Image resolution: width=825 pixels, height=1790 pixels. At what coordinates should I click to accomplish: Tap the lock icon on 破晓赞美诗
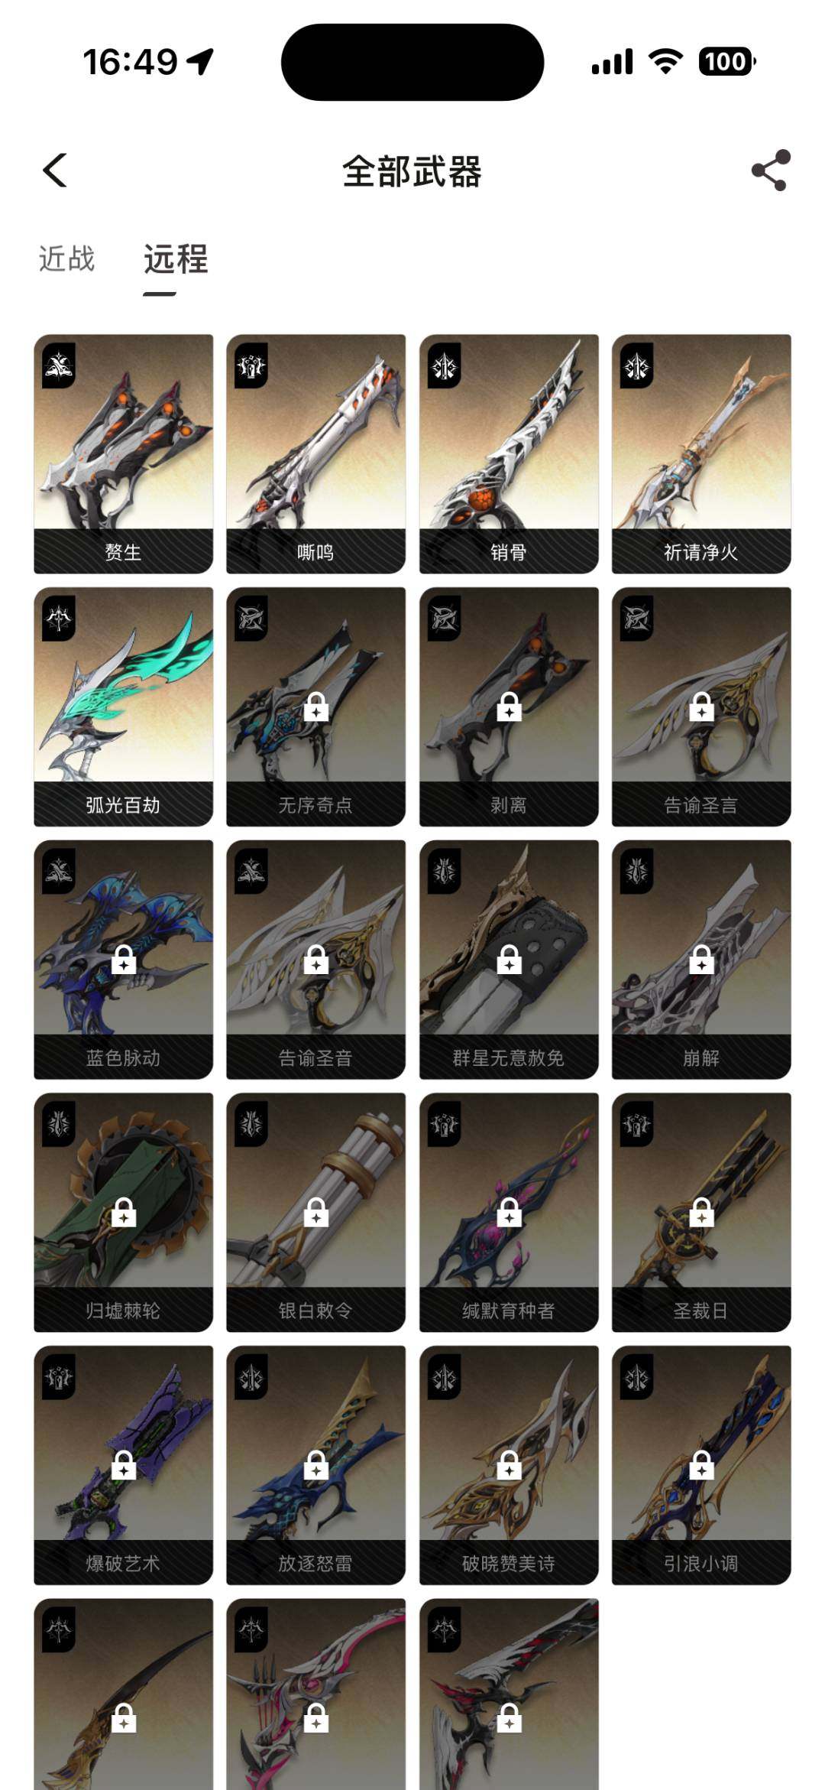coord(509,1466)
